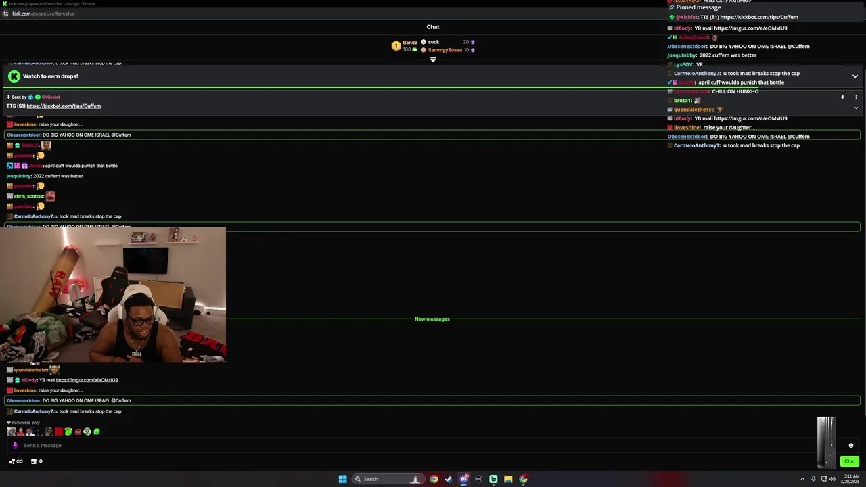
Task: Expand the pinned message chevron
Action: pyautogui.click(x=856, y=108)
